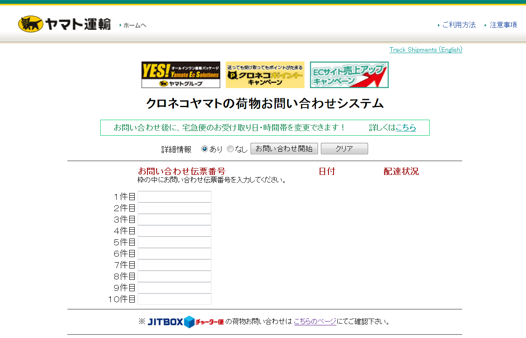Click the JITBOX charter service logo
526x338 pixels.
[x=185, y=322]
